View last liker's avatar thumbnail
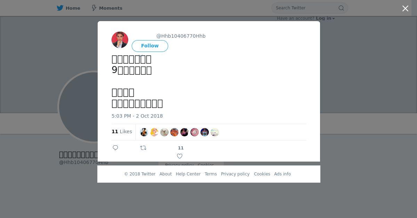417x218 pixels. tap(215, 132)
